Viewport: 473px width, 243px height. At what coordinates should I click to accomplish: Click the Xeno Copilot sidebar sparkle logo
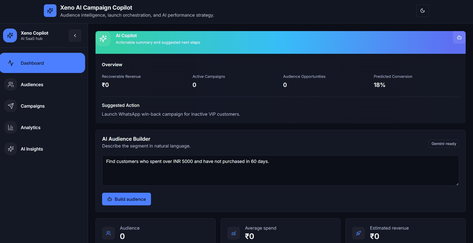(10, 35)
